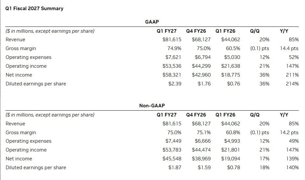Viewport: 305px width, 180px height.
Task: Select GAAP Net income value $58,321
Action: [x=172, y=75]
